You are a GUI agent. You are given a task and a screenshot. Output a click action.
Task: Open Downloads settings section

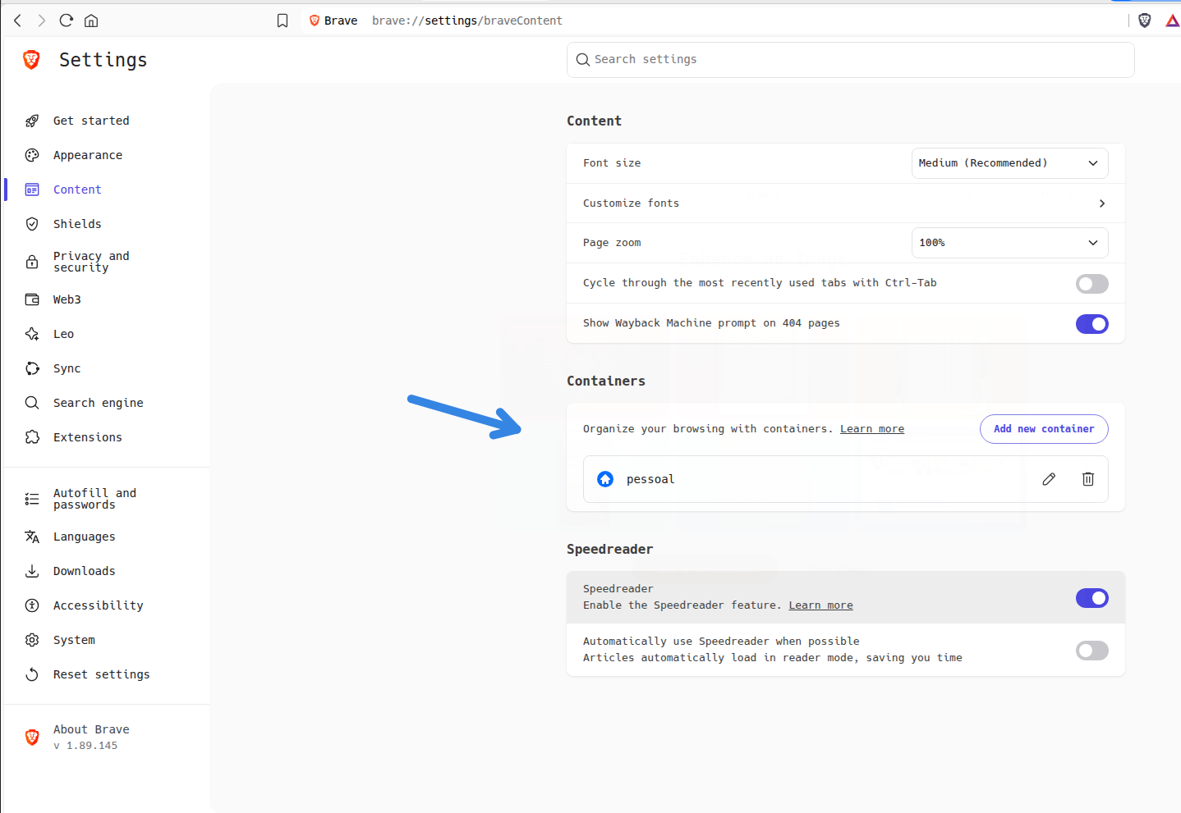(x=85, y=571)
